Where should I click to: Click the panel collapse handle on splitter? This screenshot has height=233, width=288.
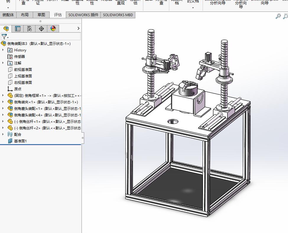[x=83, y=138]
